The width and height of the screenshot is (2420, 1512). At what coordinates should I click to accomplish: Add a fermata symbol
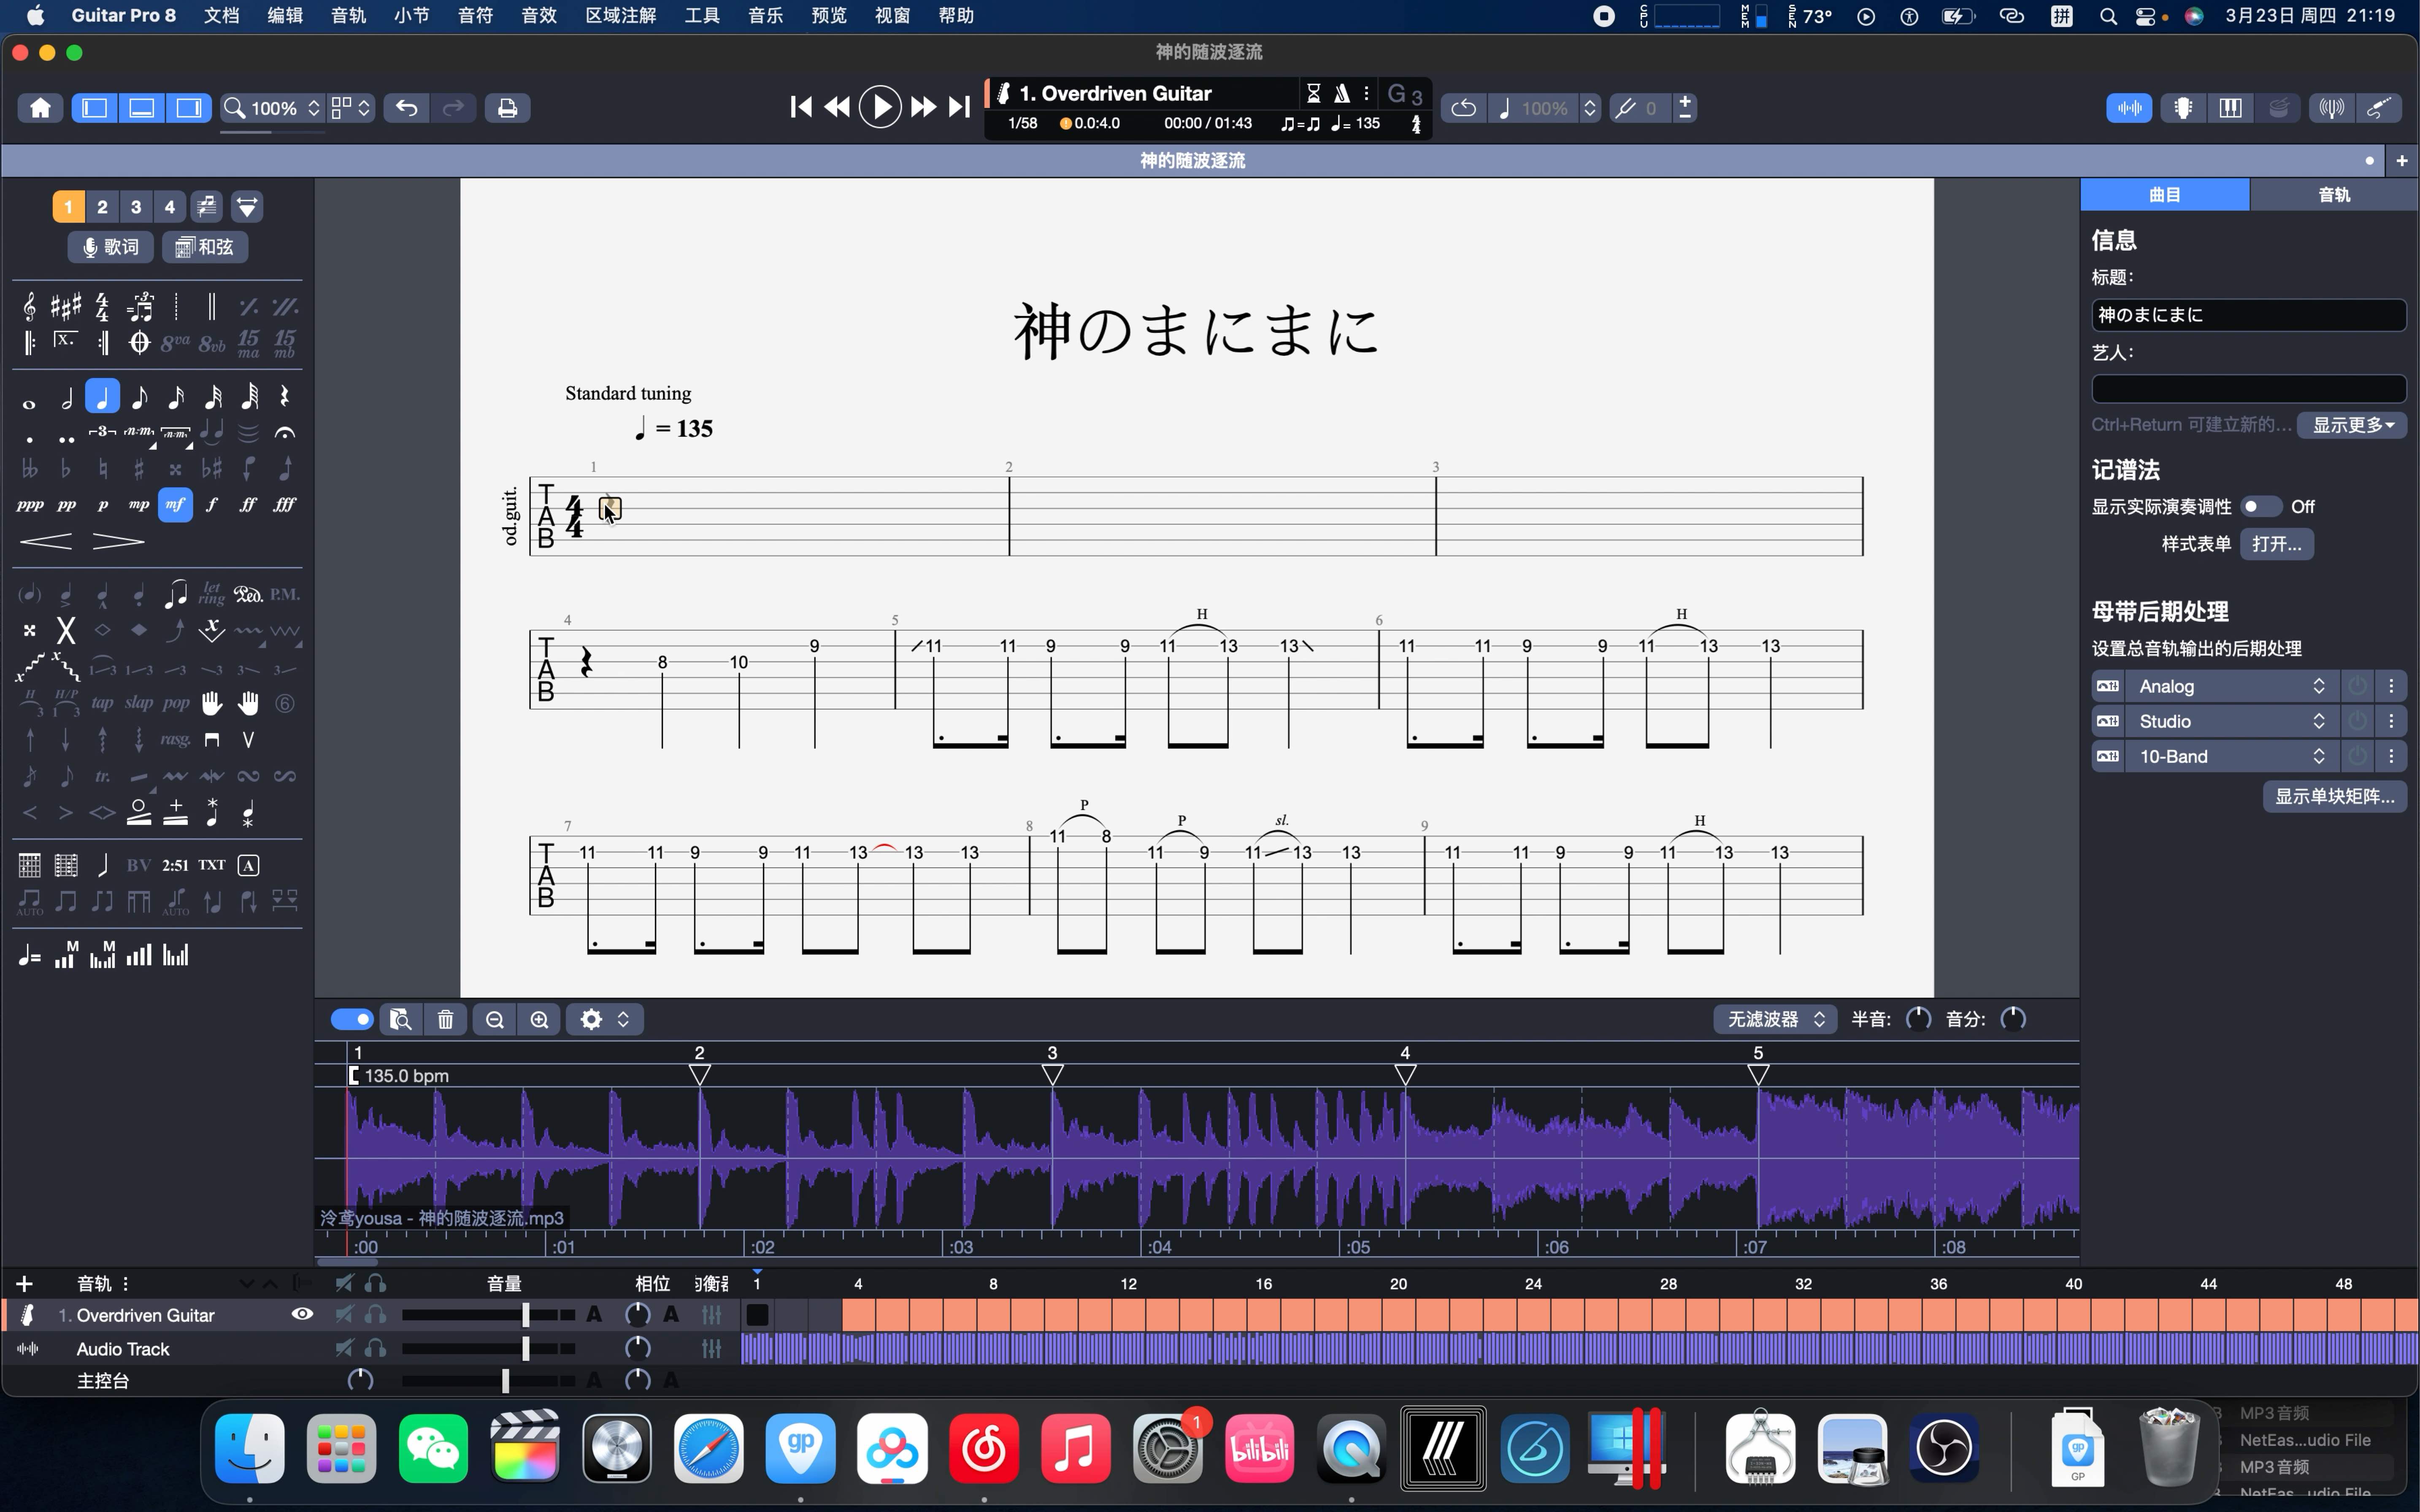[x=285, y=433]
